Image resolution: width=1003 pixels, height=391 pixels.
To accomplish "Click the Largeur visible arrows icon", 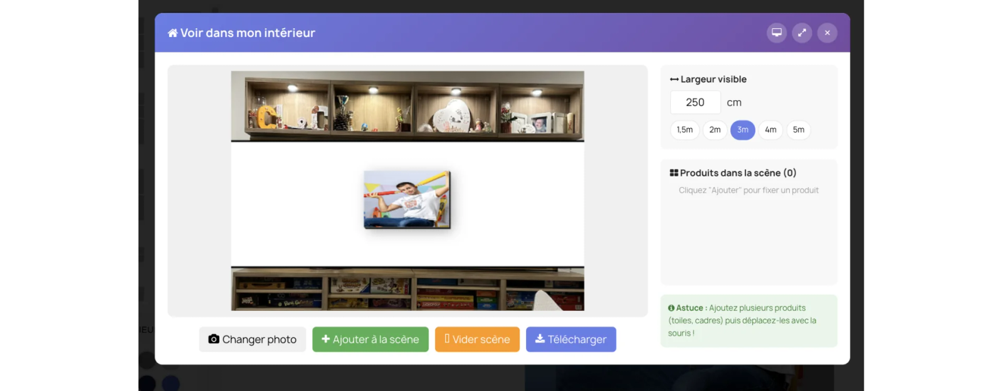I will tap(674, 79).
